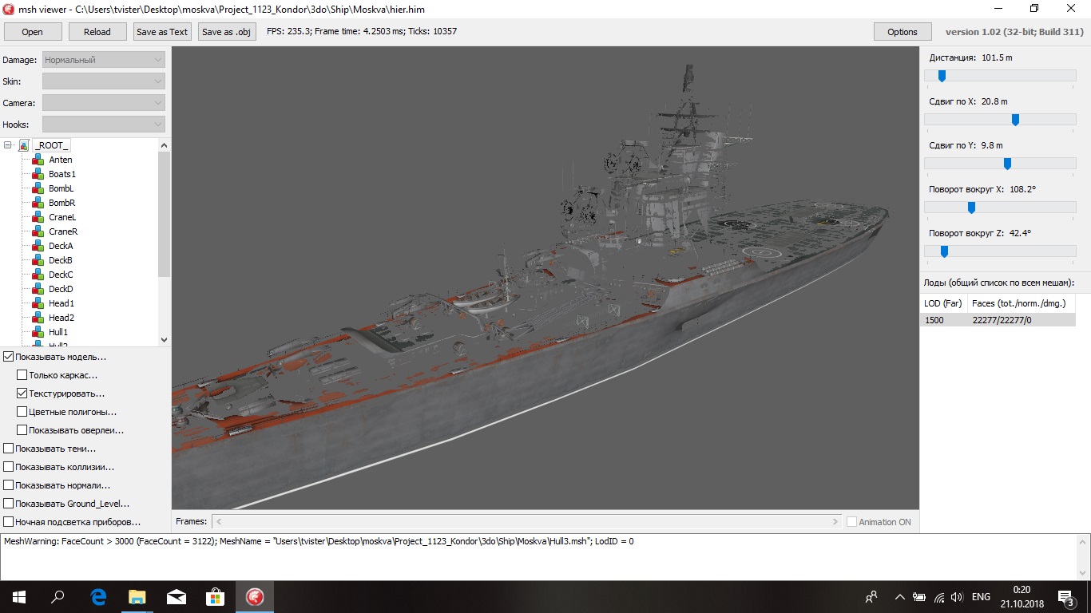Enable "Ночная подсветка приборов..." checkbox
The image size is (1091, 613).
point(9,522)
